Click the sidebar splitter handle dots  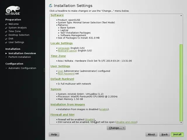(44, 70)
